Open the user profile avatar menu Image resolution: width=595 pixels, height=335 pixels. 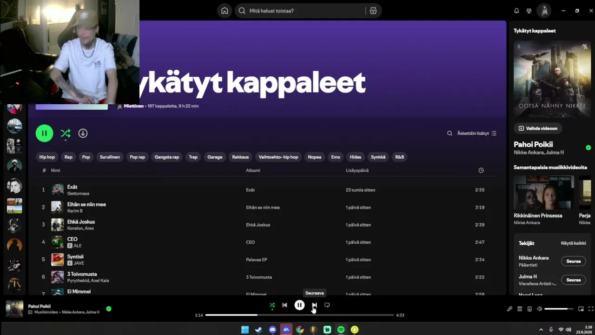[544, 11]
